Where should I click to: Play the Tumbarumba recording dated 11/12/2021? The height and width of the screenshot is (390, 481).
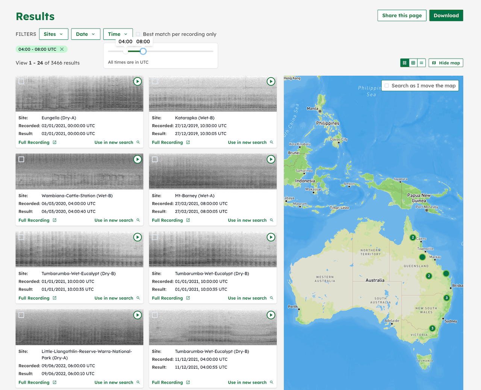click(271, 315)
